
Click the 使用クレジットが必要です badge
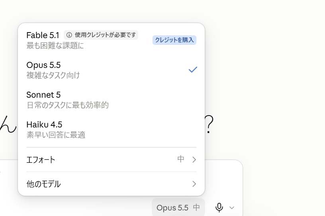pyautogui.click(x=101, y=35)
